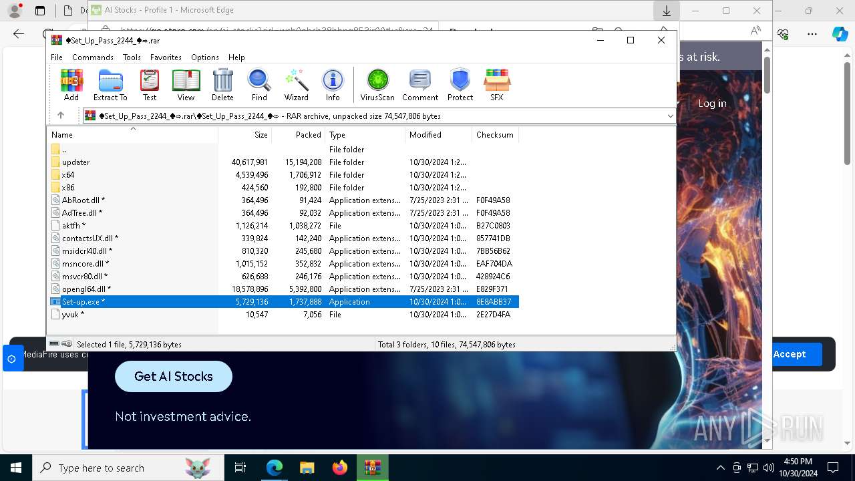Image resolution: width=855 pixels, height=481 pixels.
Task: Run the Test archive tool
Action: pos(150,85)
